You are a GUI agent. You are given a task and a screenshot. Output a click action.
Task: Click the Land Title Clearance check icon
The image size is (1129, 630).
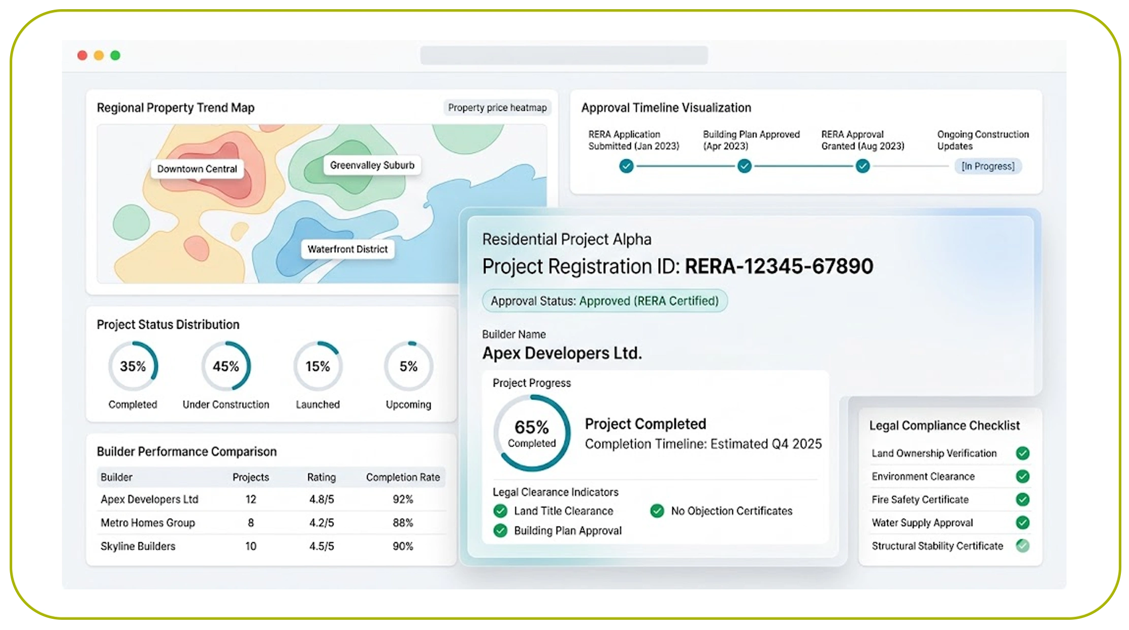click(500, 511)
